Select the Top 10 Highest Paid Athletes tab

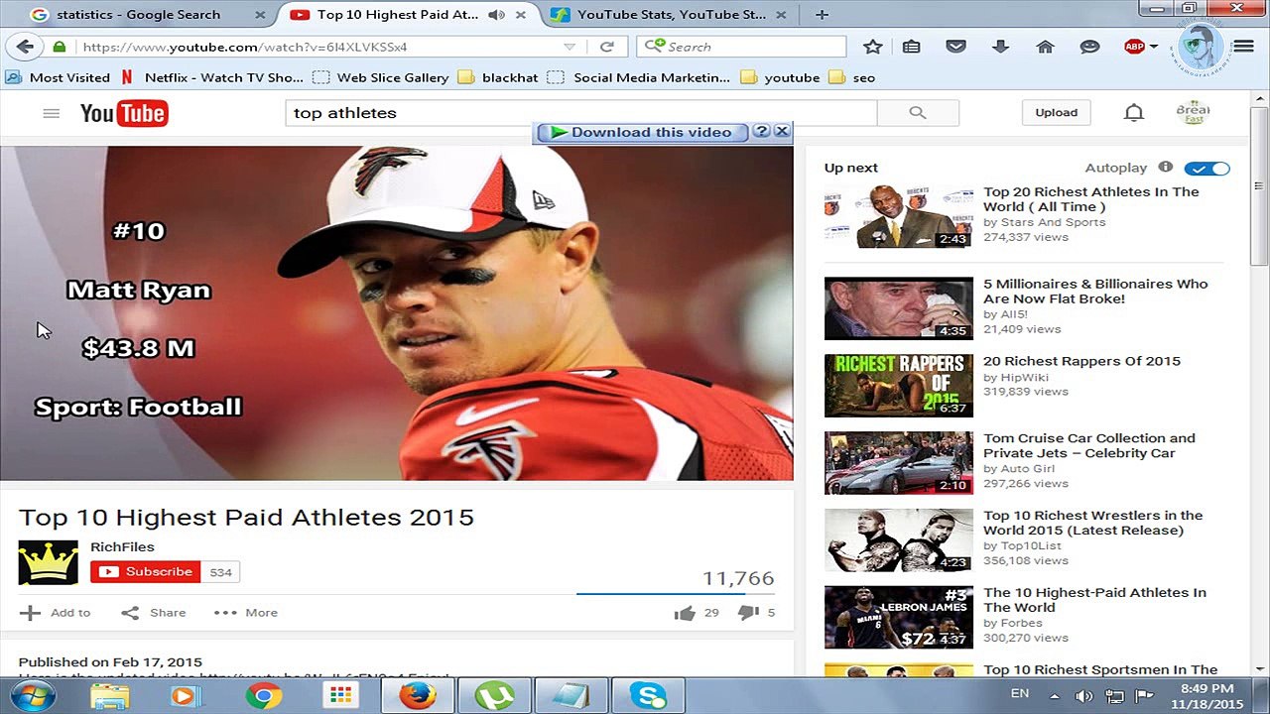[x=408, y=15]
